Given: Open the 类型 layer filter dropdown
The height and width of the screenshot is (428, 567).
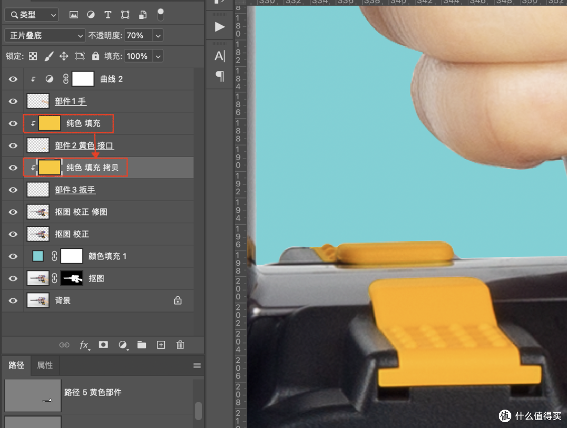Looking at the screenshot, I should click(x=31, y=15).
